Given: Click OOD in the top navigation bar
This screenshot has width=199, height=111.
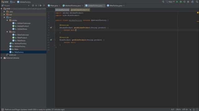Looking at the screenshot, I should (x=5, y=2).
